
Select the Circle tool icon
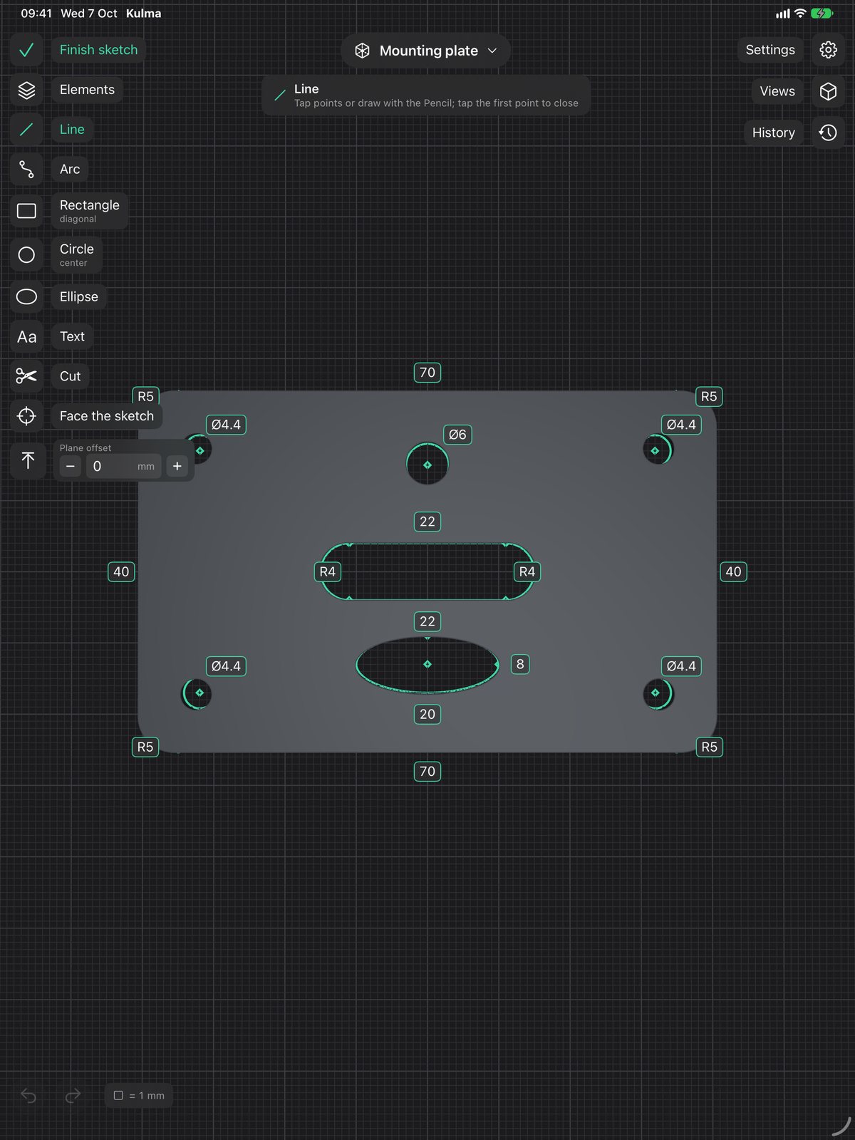pyautogui.click(x=26, y=255)
